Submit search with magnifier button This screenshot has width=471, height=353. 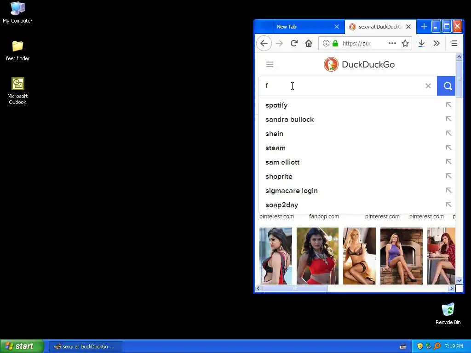click(x=447, y=86)
